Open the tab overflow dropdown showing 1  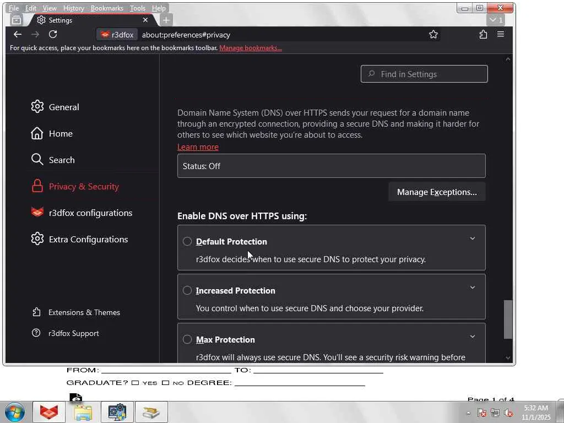(x=496, y=20)
